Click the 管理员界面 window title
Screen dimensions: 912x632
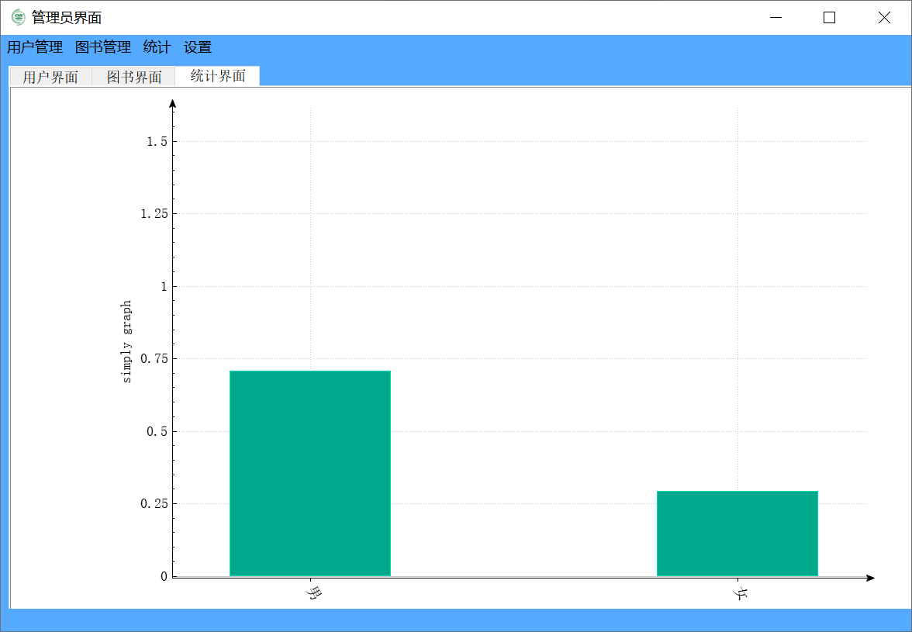pyautogui.click(x=67, y=17)
